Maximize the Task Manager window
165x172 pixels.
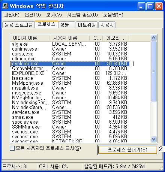coord(150,6)
